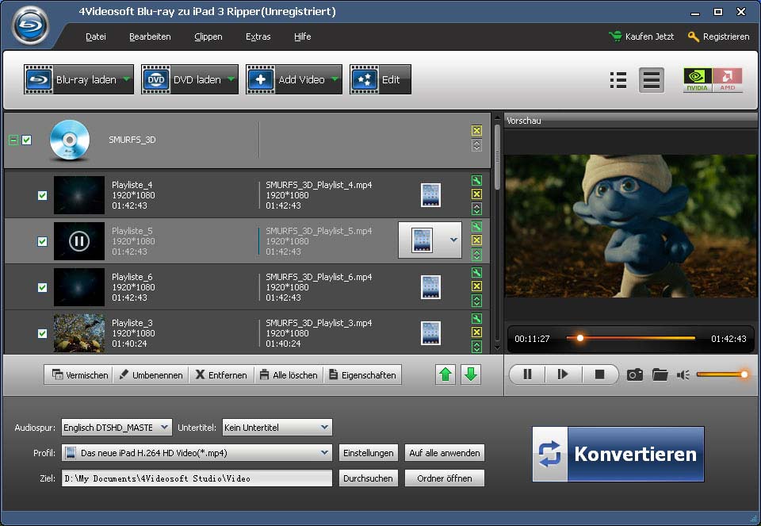This screenshot has width=761, height=526.
Task: Click the Entfernen button
Action: (221, 375)
